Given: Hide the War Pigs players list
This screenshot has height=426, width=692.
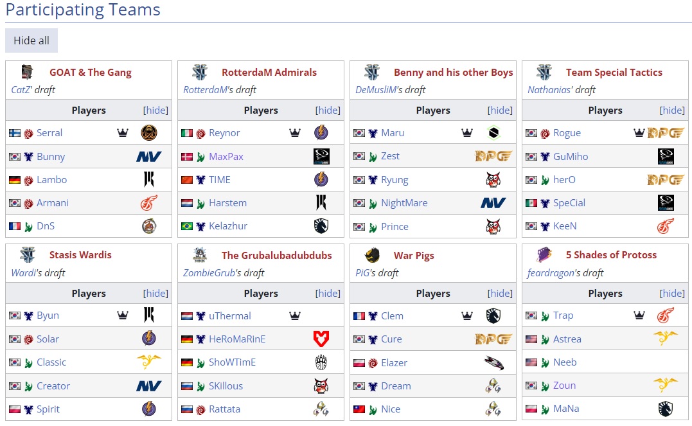Looking at the screenshot, I should pyautogui.click(x=500, y=294).
